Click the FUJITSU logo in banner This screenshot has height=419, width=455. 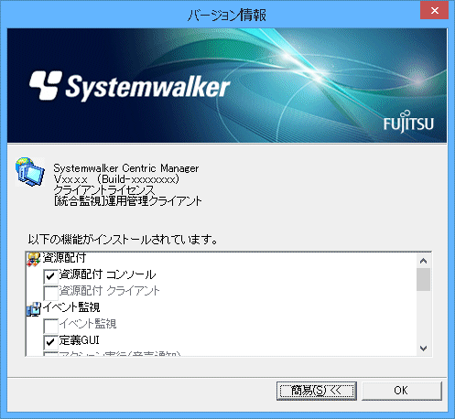[408, 121]
